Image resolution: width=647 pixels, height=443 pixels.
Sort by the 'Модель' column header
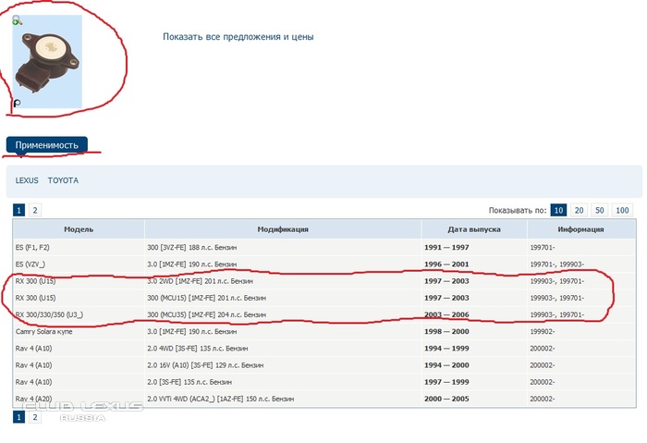point(78,229)
